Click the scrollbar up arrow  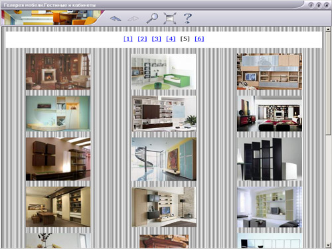pyautogui.click(x=328, y=29)
